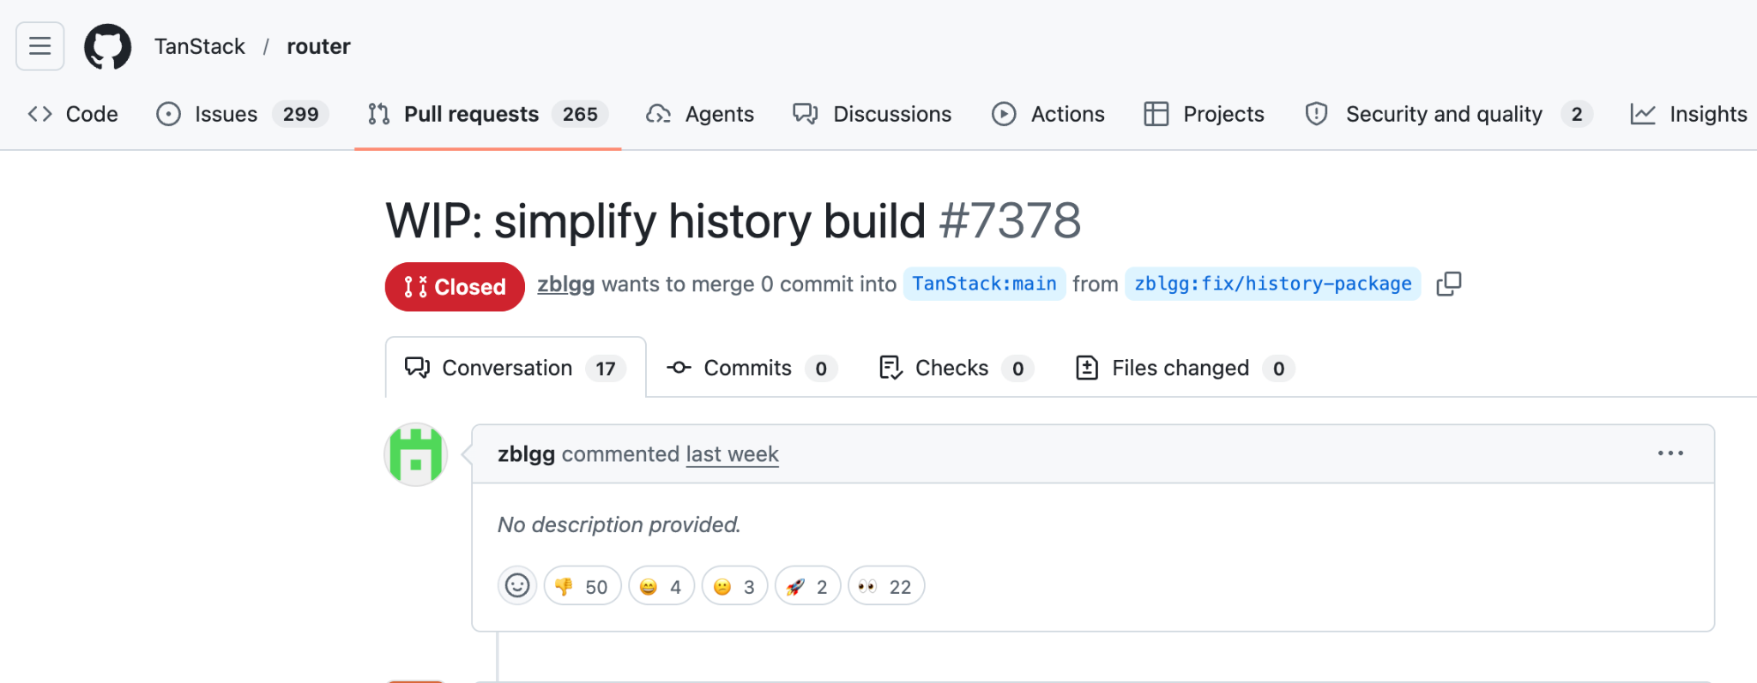Click the pull request number #7378
Screen dimensions: 1757x683
point(1010,221)
